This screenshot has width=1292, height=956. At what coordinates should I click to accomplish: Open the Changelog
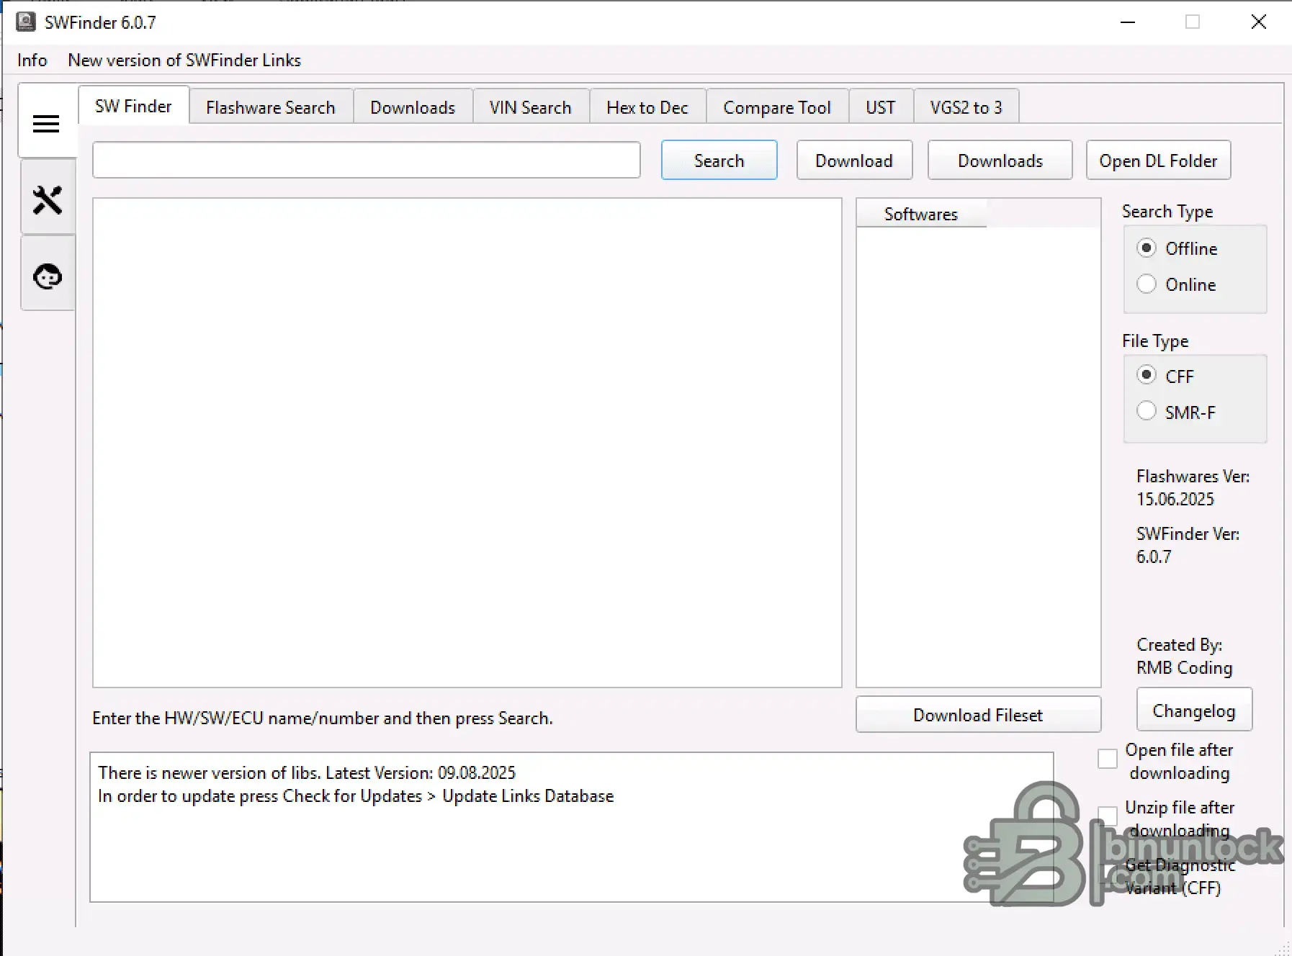(x=1195, y=711)
